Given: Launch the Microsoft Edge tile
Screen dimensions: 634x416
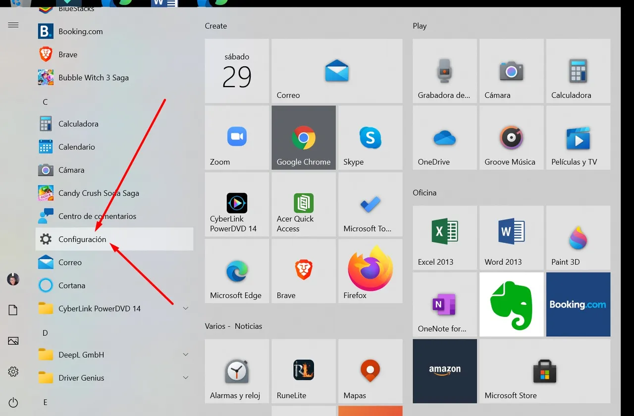Looking at the screenshot, I should point(237,271).
